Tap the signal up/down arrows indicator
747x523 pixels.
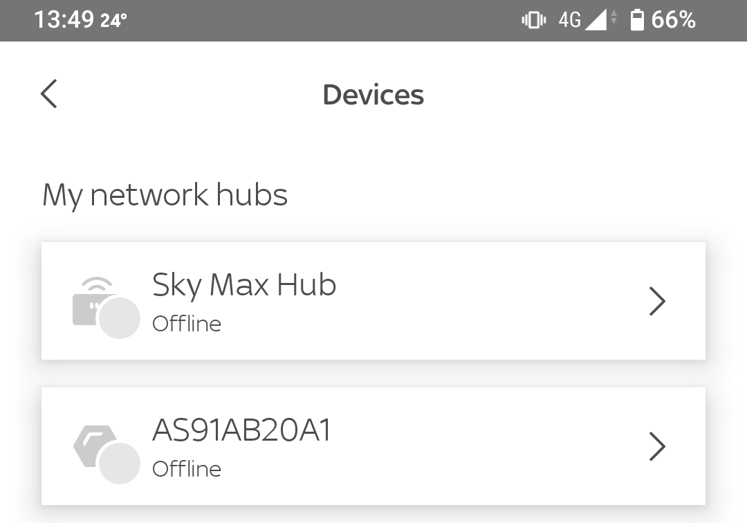pos(614,20)
